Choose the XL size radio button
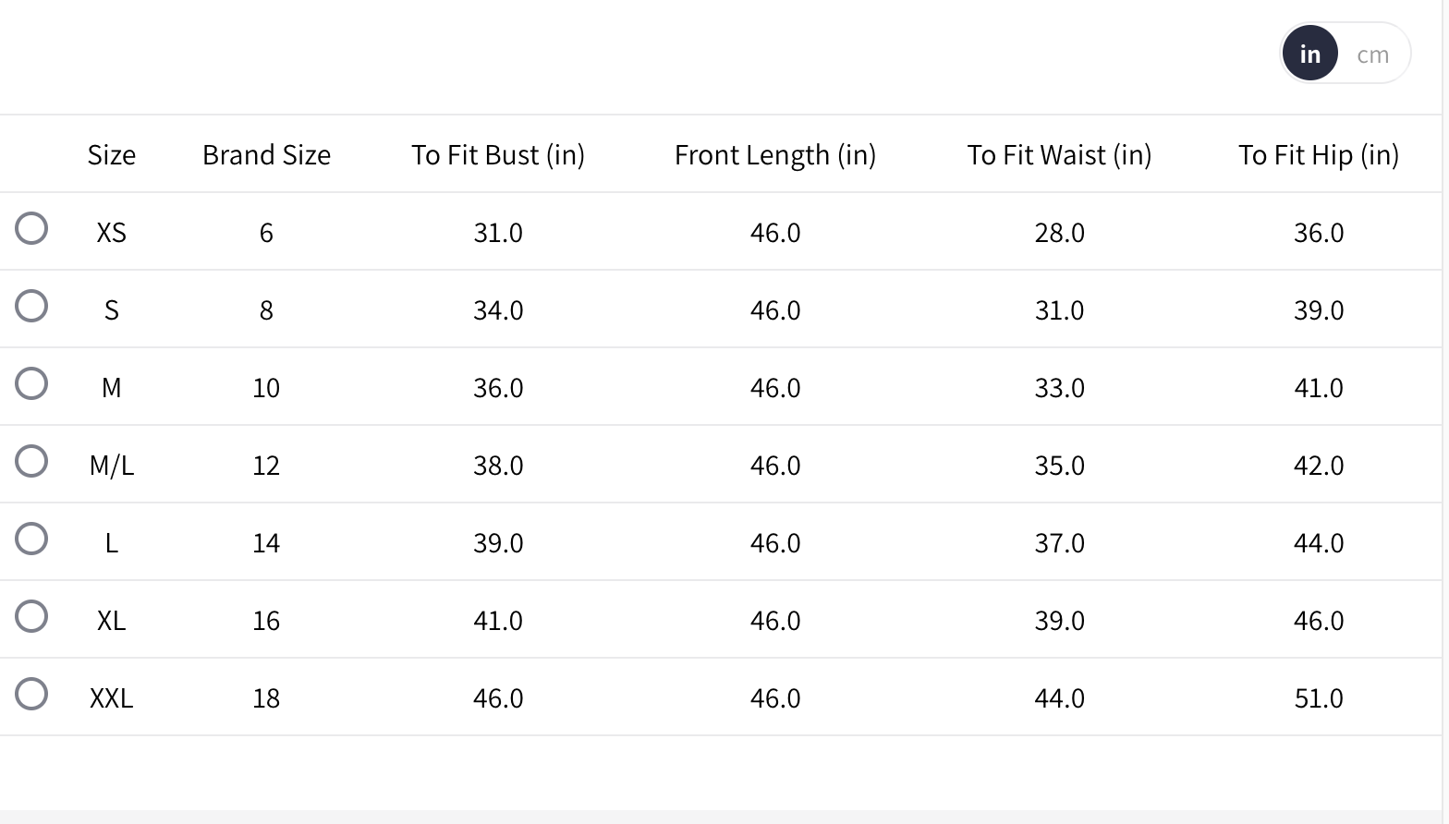This screenshot has height=824, width=1449. (31, 616)
